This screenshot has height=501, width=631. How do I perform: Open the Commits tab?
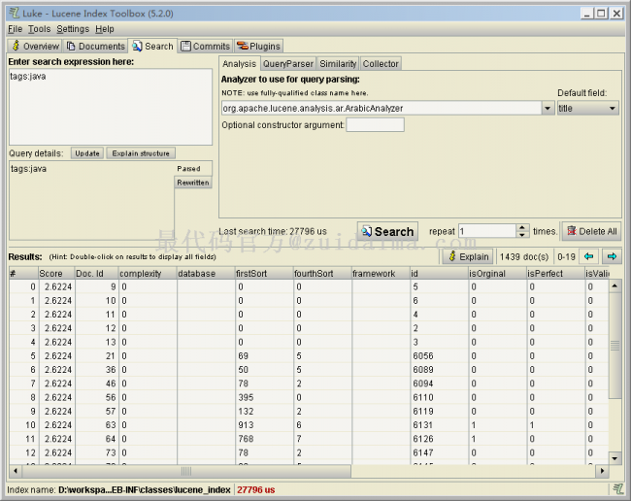205,46
